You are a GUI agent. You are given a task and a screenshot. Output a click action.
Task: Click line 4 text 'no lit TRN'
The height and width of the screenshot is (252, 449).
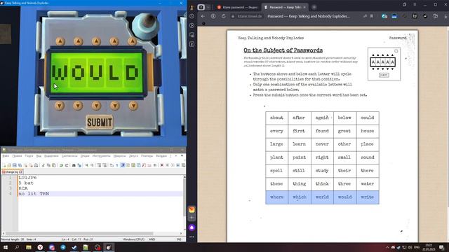34,194
